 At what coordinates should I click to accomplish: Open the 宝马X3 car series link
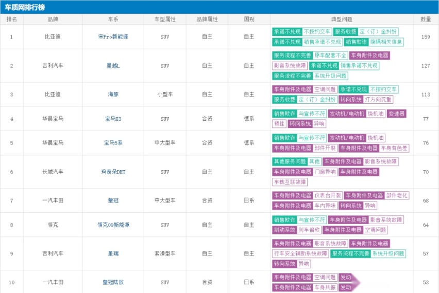(x=113, y=119)
